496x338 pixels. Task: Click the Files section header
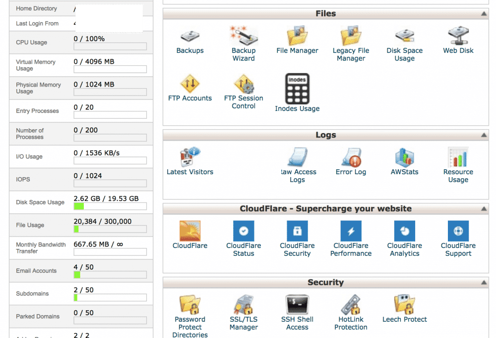325,13
